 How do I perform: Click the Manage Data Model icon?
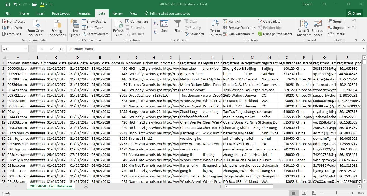275,34
